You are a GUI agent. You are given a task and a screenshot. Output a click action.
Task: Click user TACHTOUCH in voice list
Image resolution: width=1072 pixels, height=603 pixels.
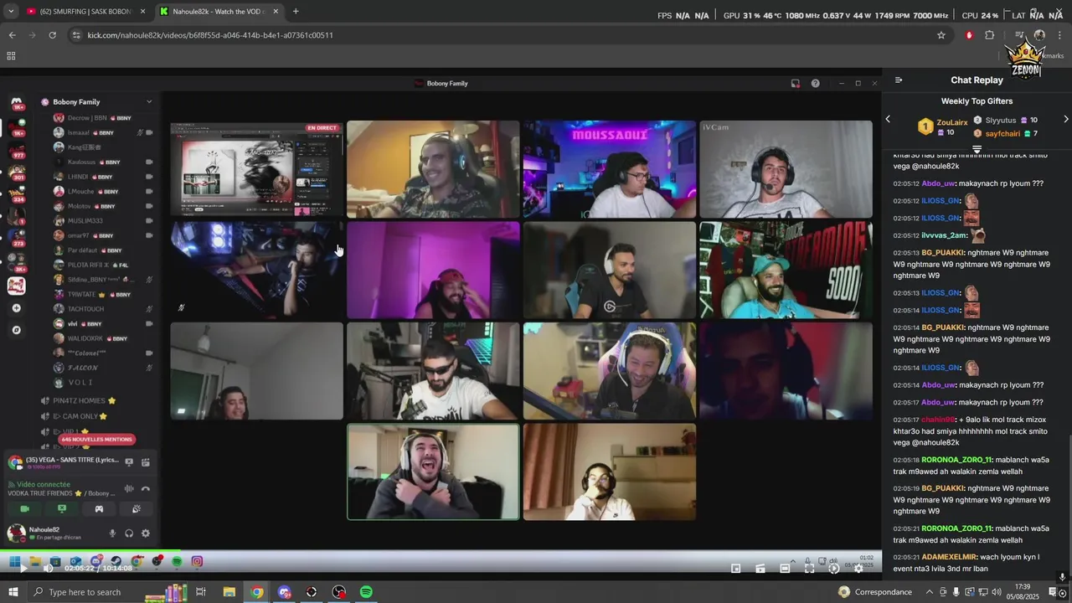(x=86, y=309)
